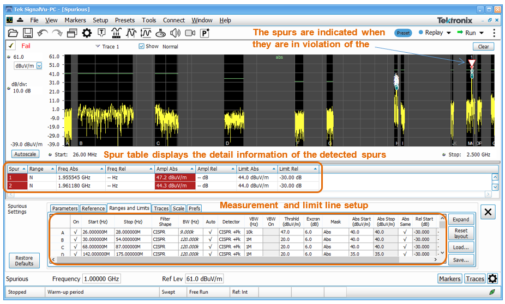505x304 pixels.
Task: Switch to the Traces settings tab
Action: (161, 208)
